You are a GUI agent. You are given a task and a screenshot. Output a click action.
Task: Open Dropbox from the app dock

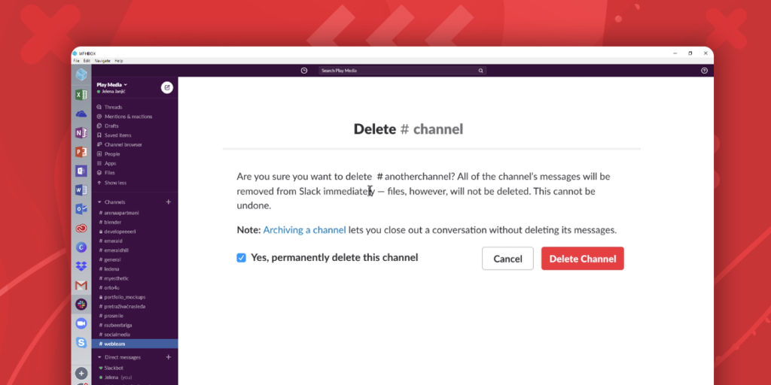(81, 266)
